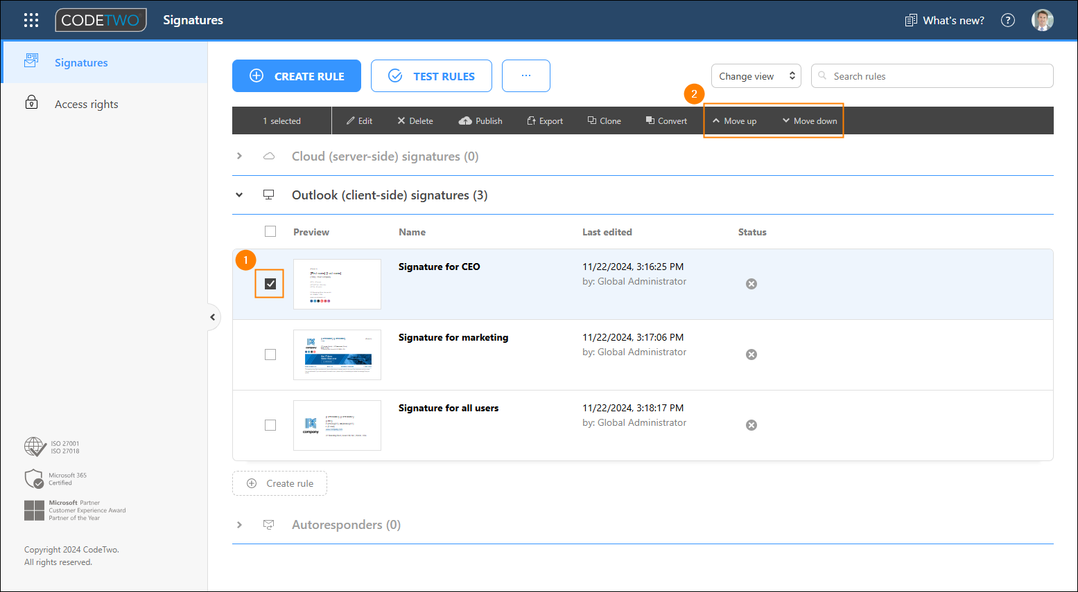Open the Change view dropdown
The image size is (1078, 592).
pos(756,76)
